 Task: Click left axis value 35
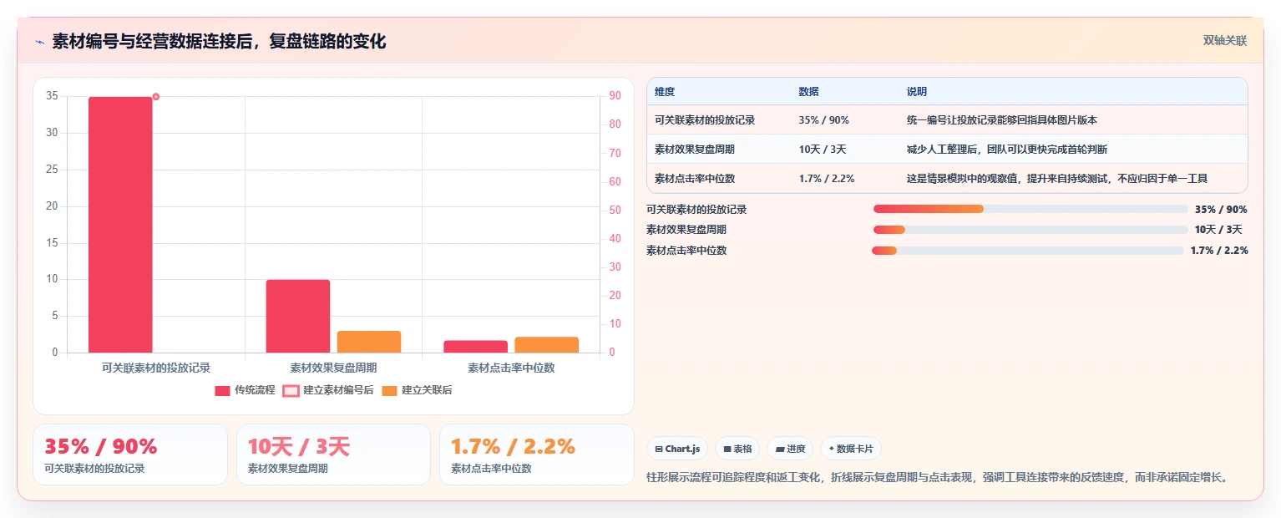coord(52,96)
